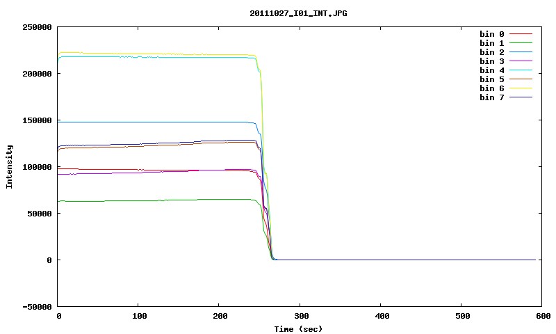This screenshot has height=334, width=556.
Task: Click the 100000 y-axis tick label
Action: [37, 167]
